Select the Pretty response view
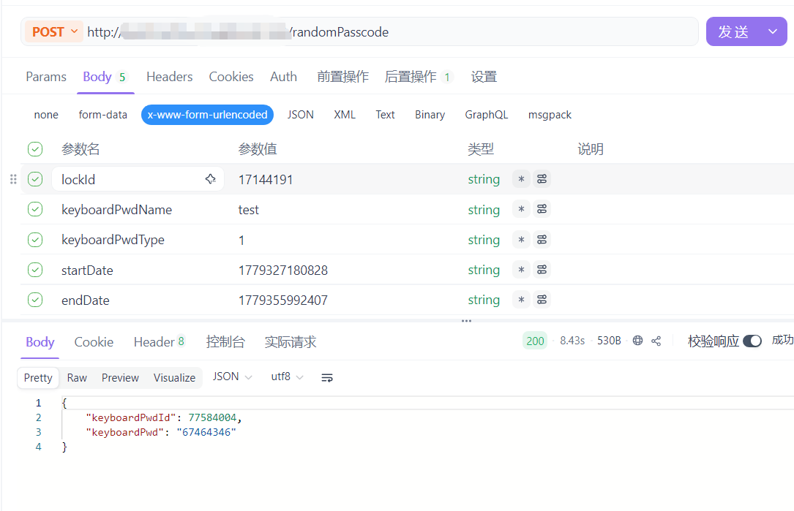794x511 pixels. 38,378
